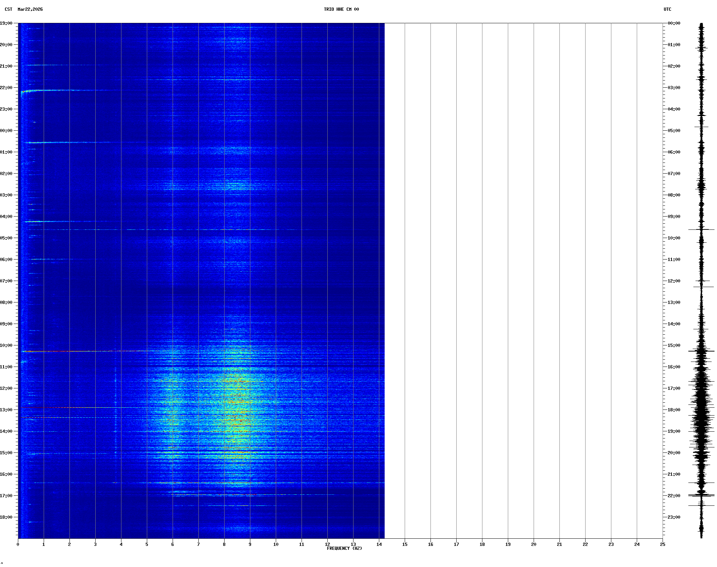Click the 17:00 CST time tick
Screen dimensions: 717x567
(6, 496)
